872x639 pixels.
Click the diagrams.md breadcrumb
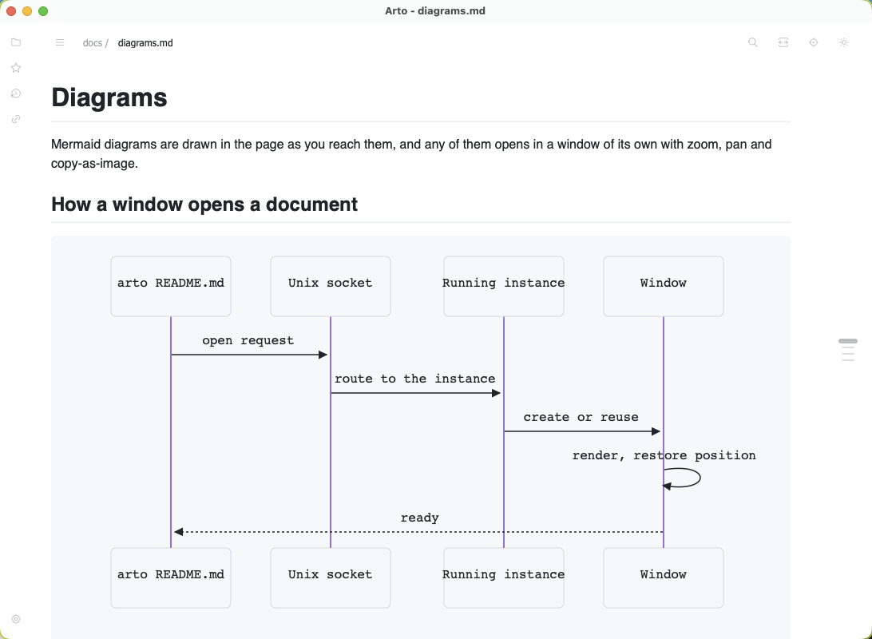click(145, 43)
